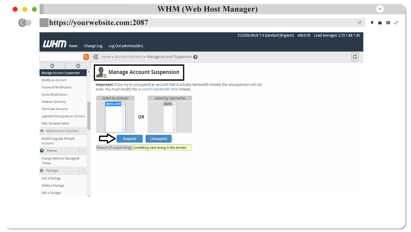Collapse sidebar sections with up arrow
The image size is (411, 232).
pos(52,66)
